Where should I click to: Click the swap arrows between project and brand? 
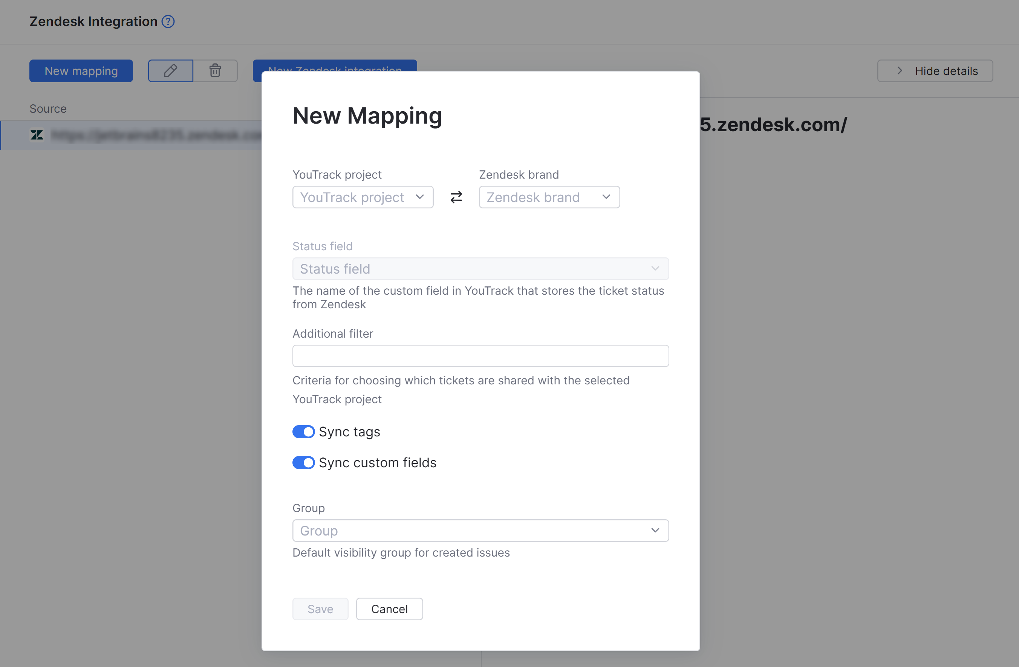click(456, 197)
